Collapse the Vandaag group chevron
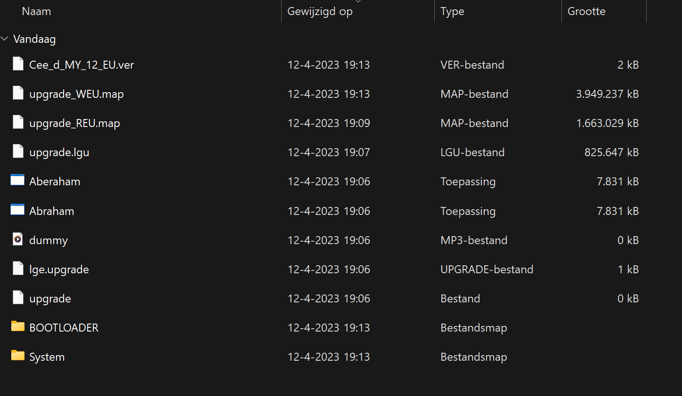The width and height of the screenshot is (682, 396). 5,39
